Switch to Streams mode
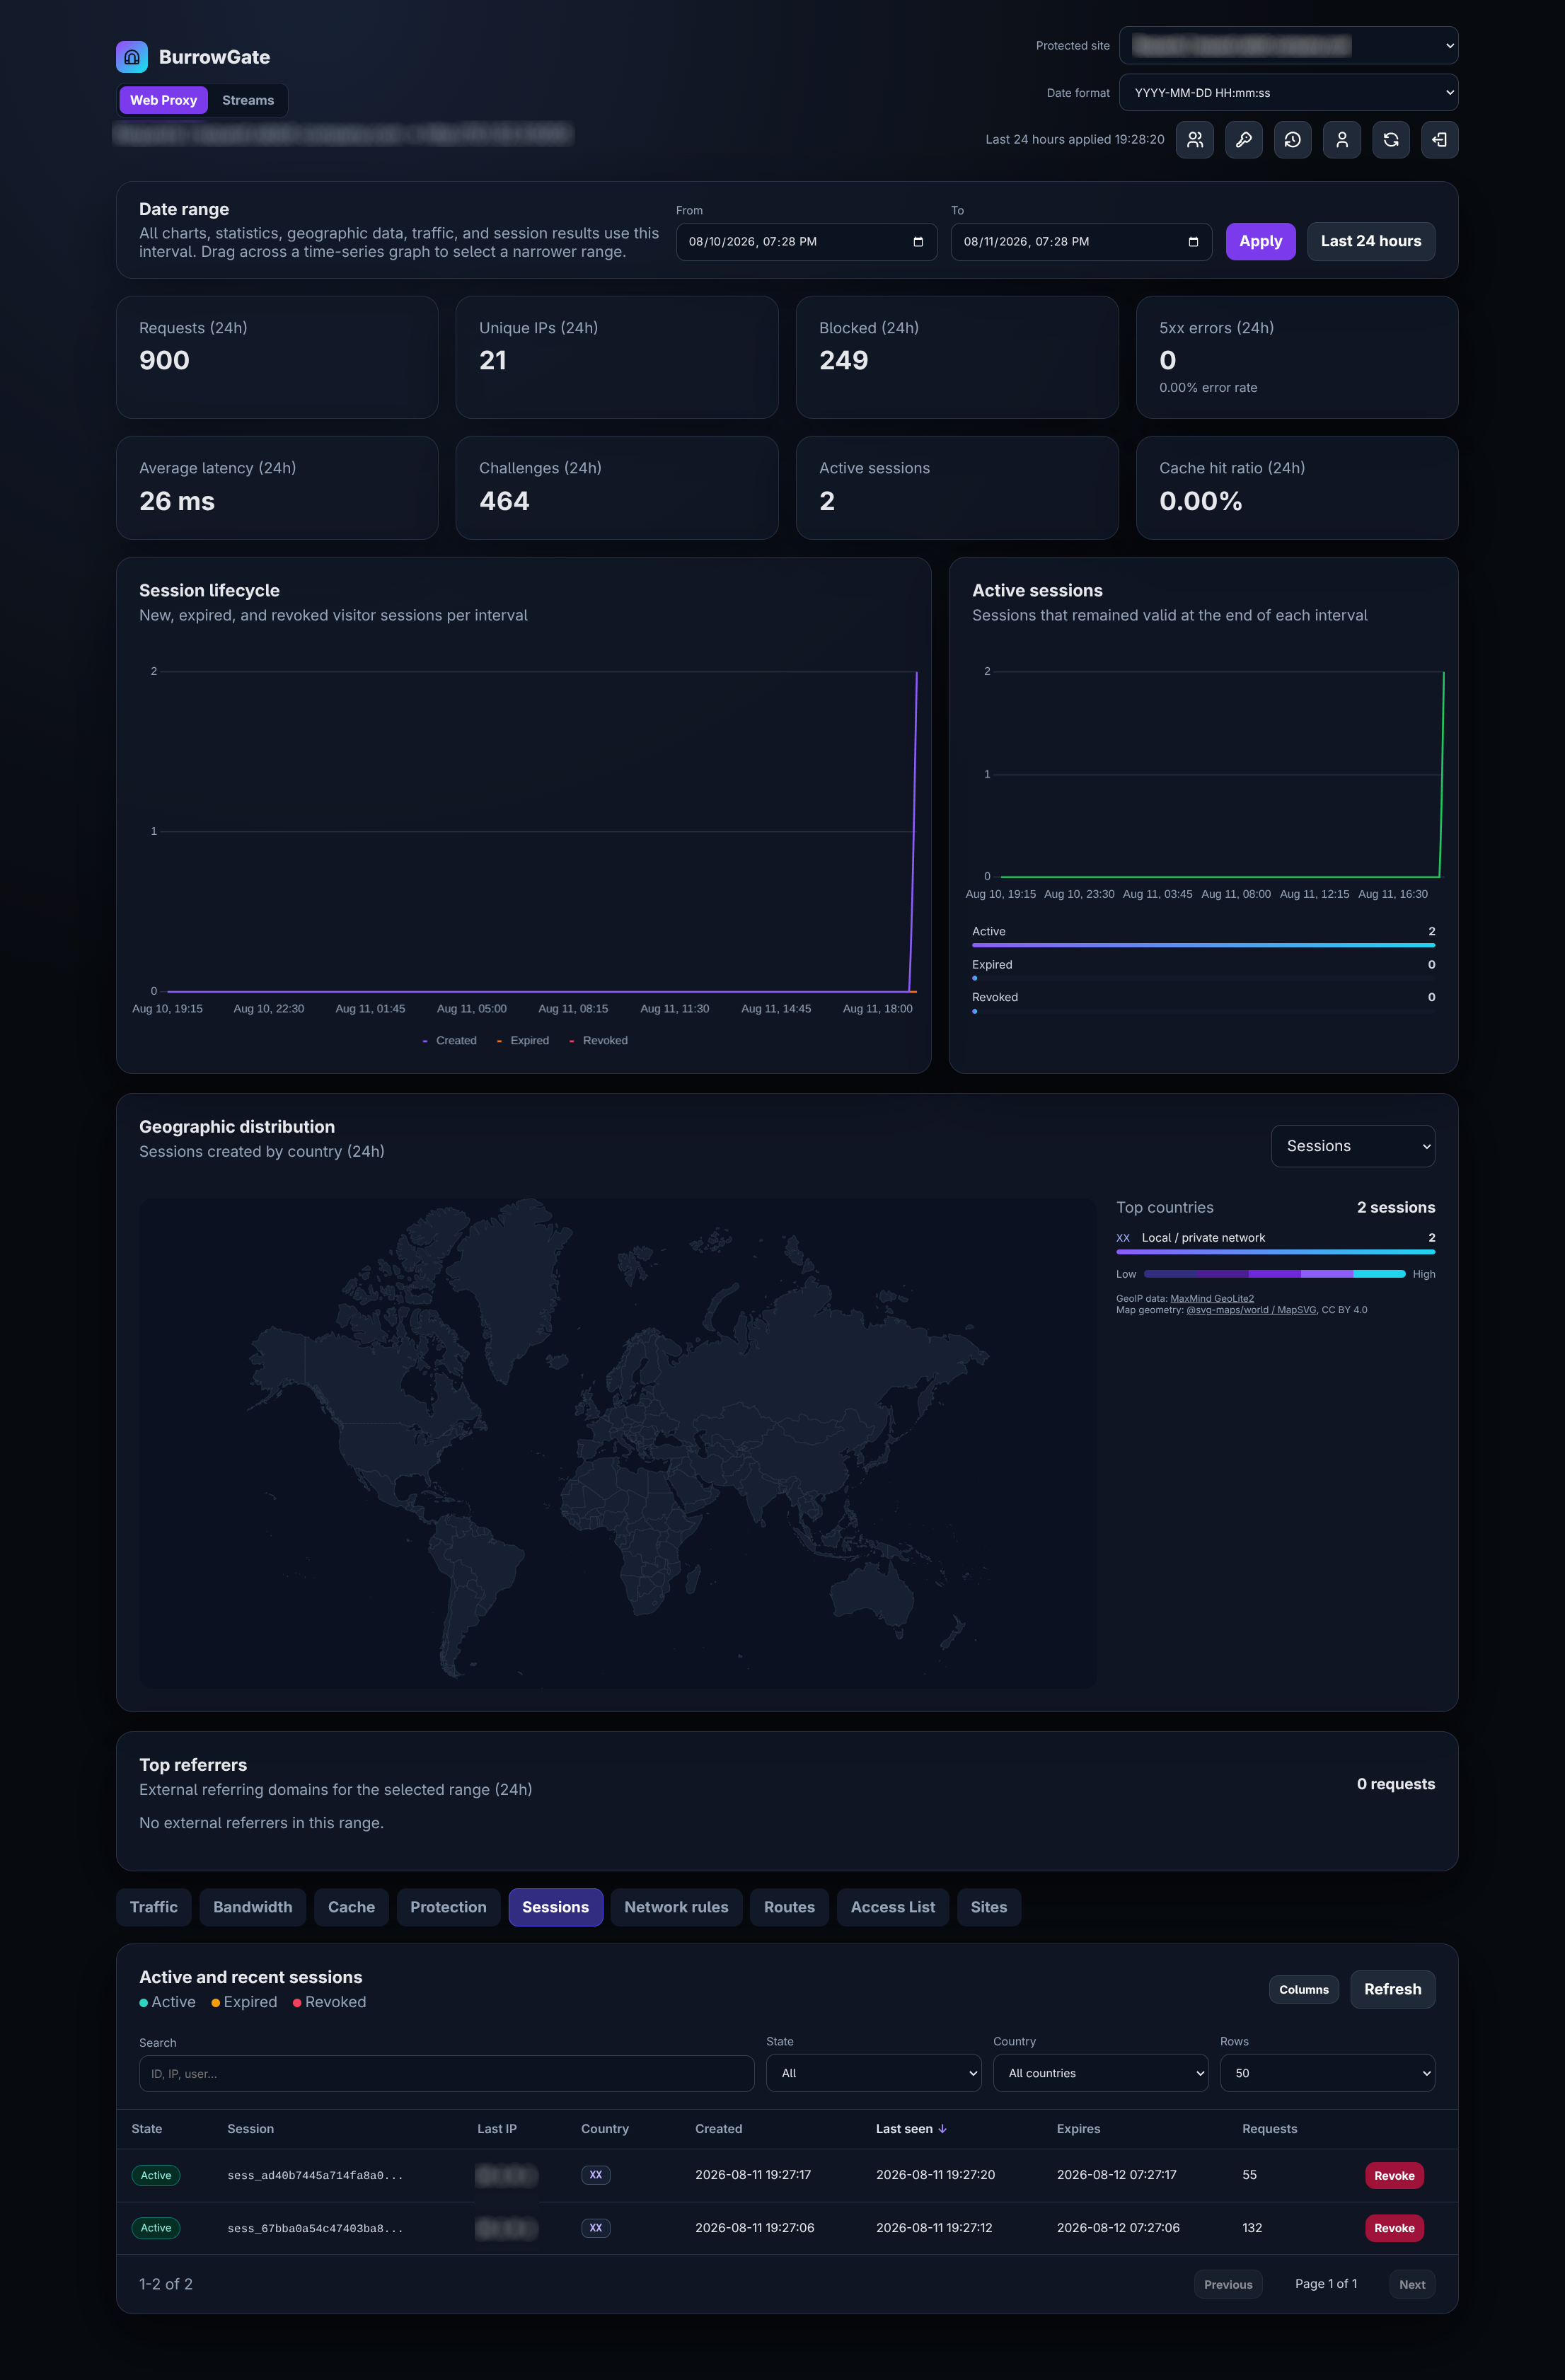 click(247, 100)
